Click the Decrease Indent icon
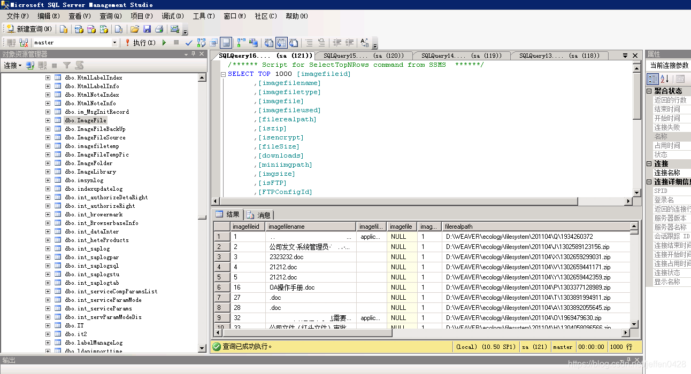 (x=337, y=43)
